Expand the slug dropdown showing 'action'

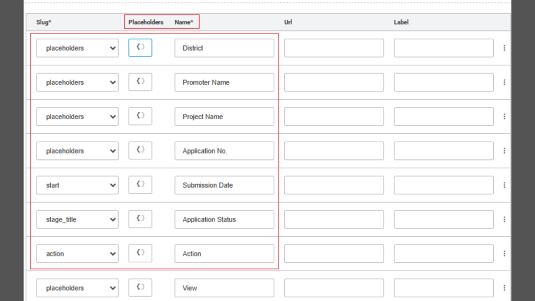tap(77, 253)
